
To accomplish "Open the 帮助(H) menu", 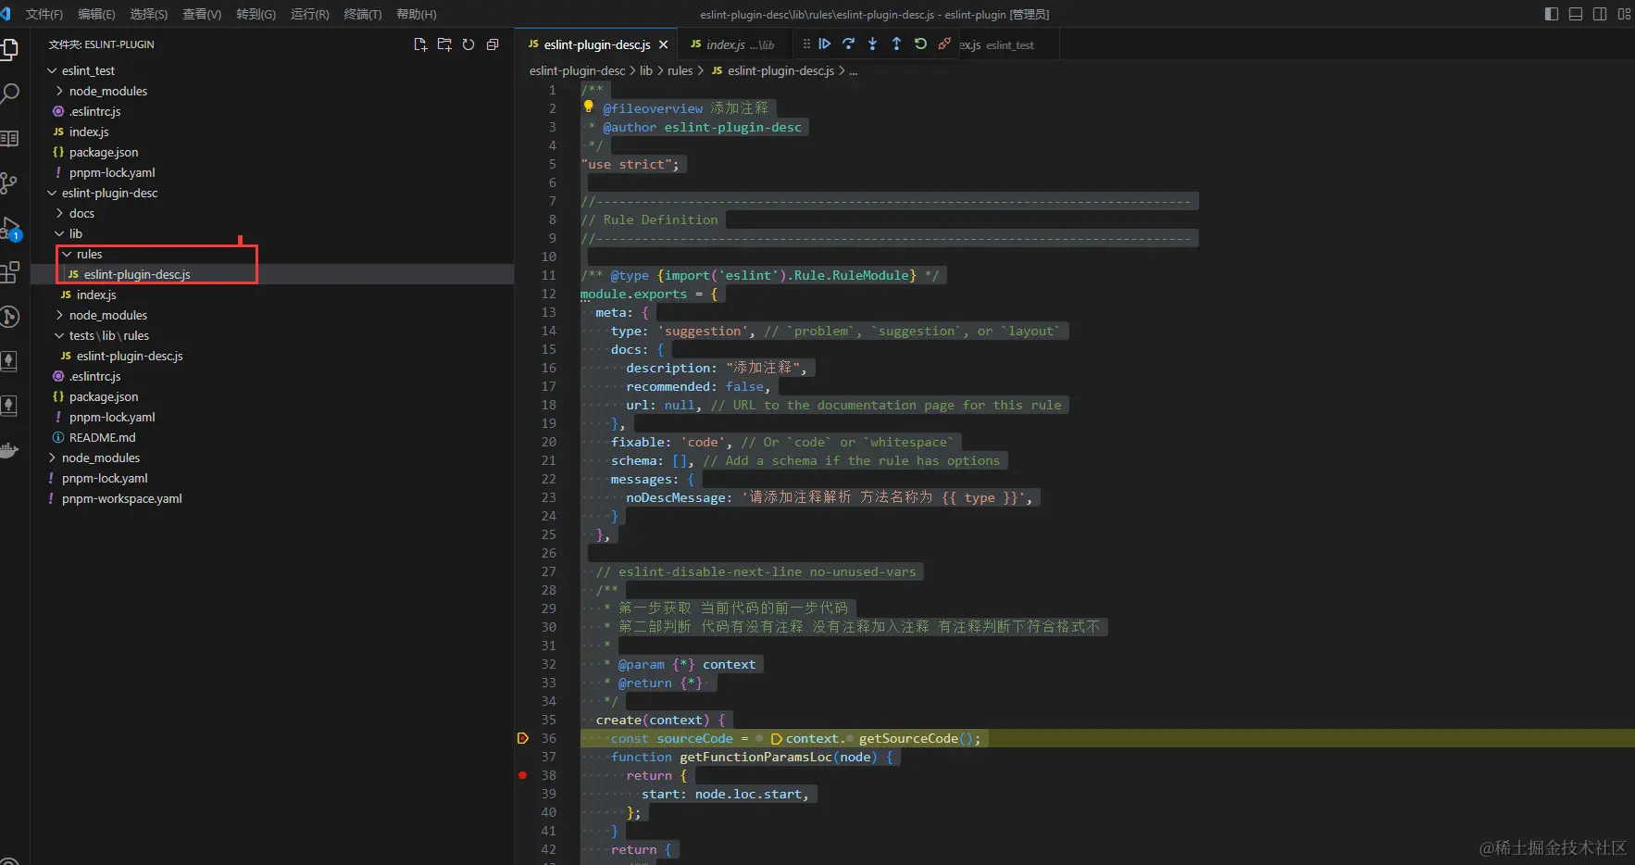I will coord(417,14).
